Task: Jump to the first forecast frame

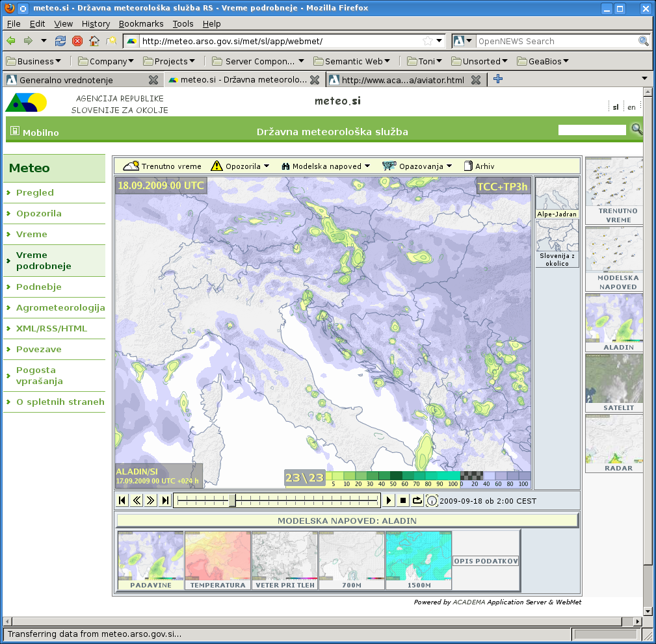Action: [122, 500]
